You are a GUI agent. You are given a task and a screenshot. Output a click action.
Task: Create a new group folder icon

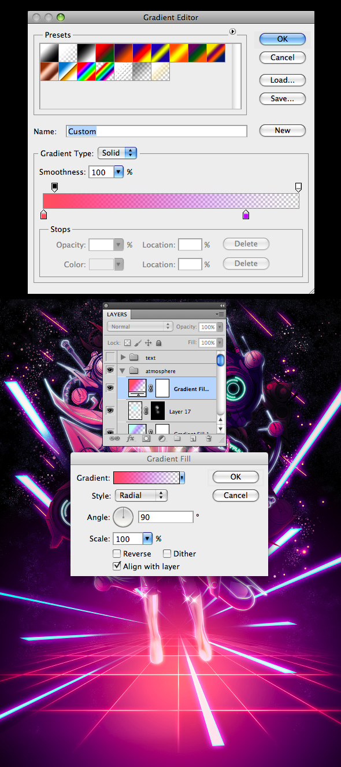point(177,439)
